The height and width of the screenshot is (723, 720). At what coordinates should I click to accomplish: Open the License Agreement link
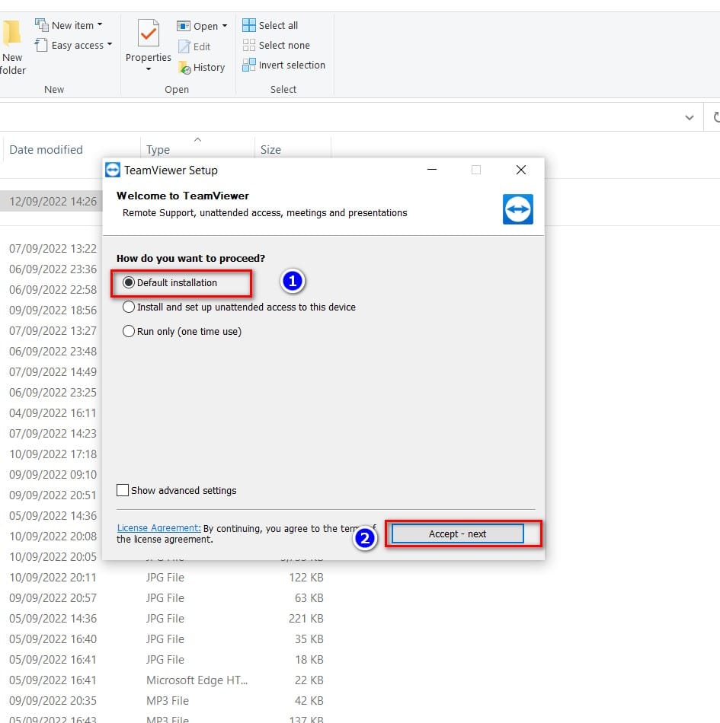pos(158,528)
